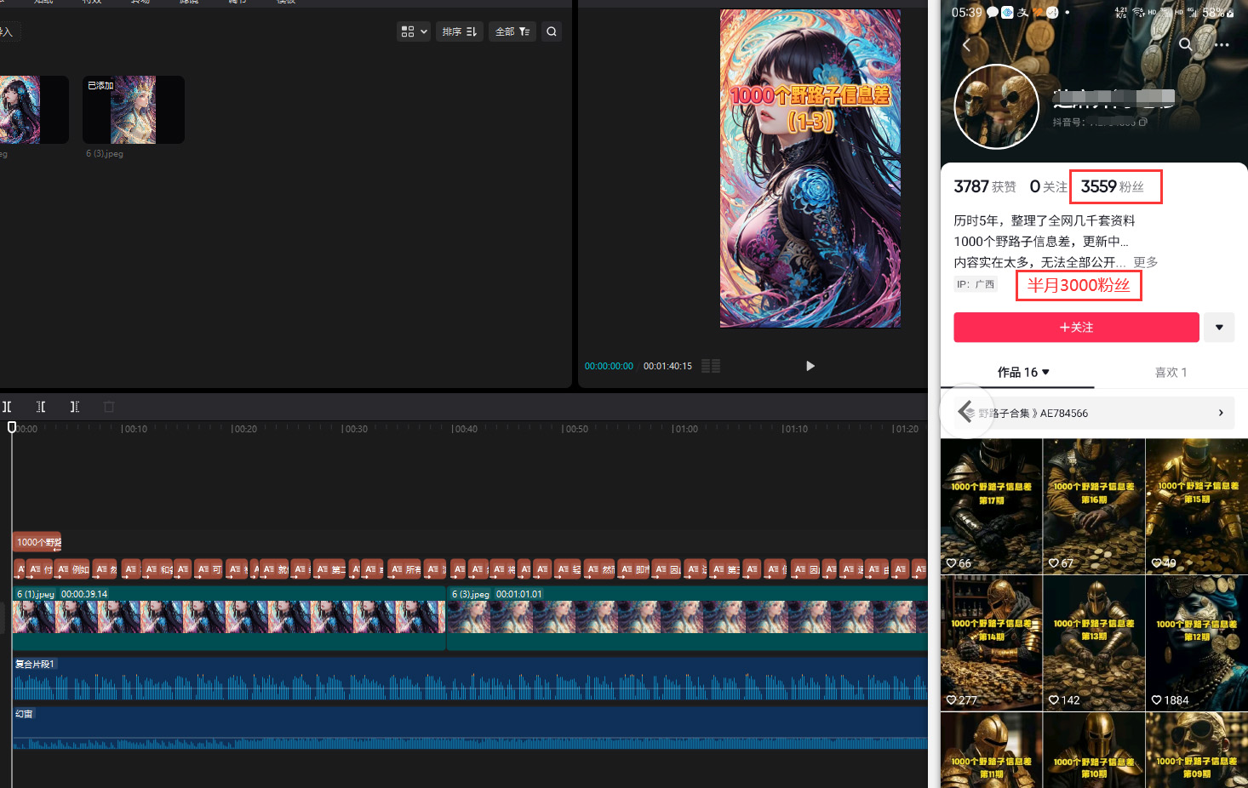Tap the phone status bar Wi-Fi icon
The width and height of the screenshot is (1248, 788).
click(x=1139, y=12)
